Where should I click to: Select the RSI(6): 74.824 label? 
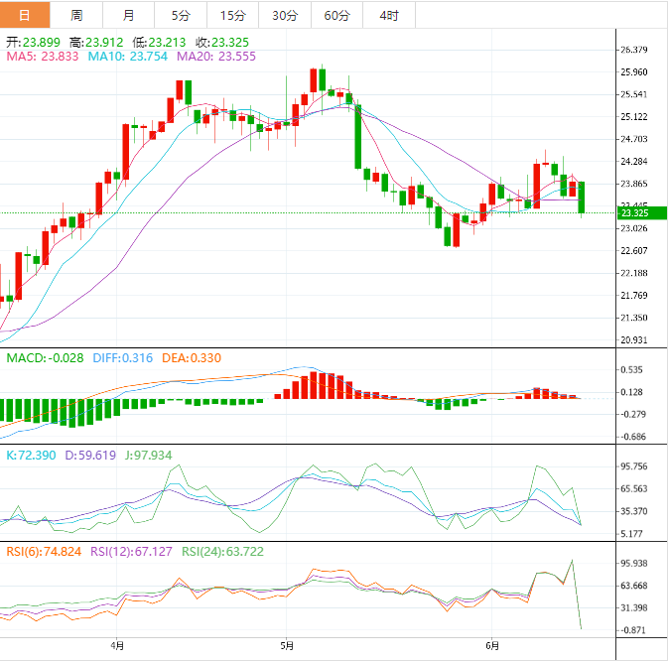click(45, 552)
